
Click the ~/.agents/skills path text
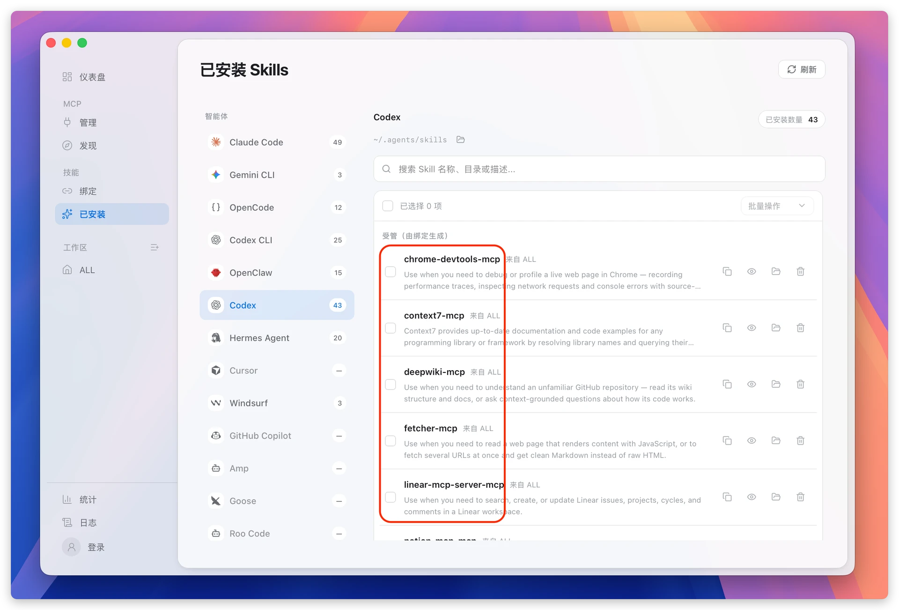tap(410, 140)
